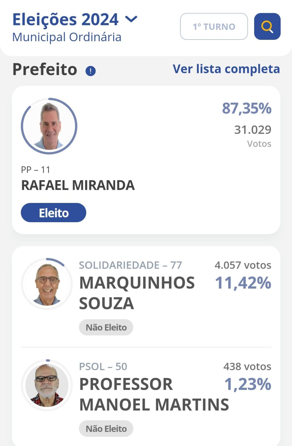Click Marquinhos Souza's candidate photo

point(47,284)
